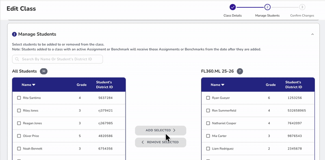
Task: Click district ID 9876543
Action: click(x=295, y=136)
